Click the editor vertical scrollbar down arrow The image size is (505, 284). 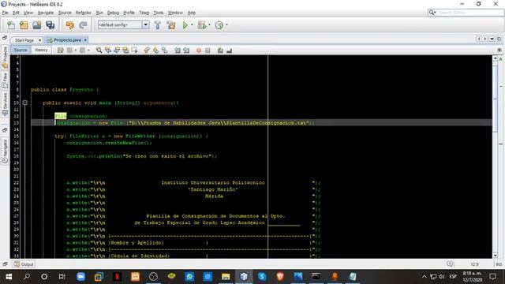(x=495, y=256)
